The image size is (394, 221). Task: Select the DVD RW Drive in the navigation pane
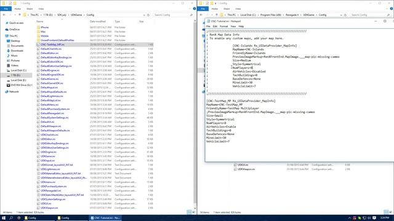(22, 85)
